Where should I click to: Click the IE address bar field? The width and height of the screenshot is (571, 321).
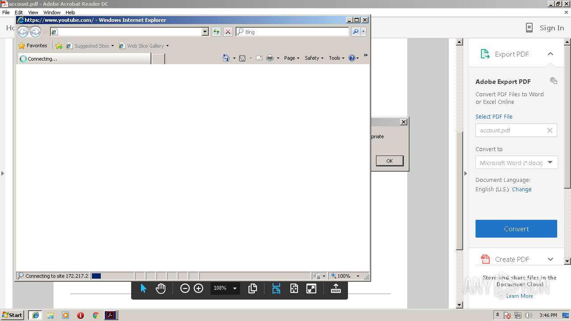[x=126, y=32]
